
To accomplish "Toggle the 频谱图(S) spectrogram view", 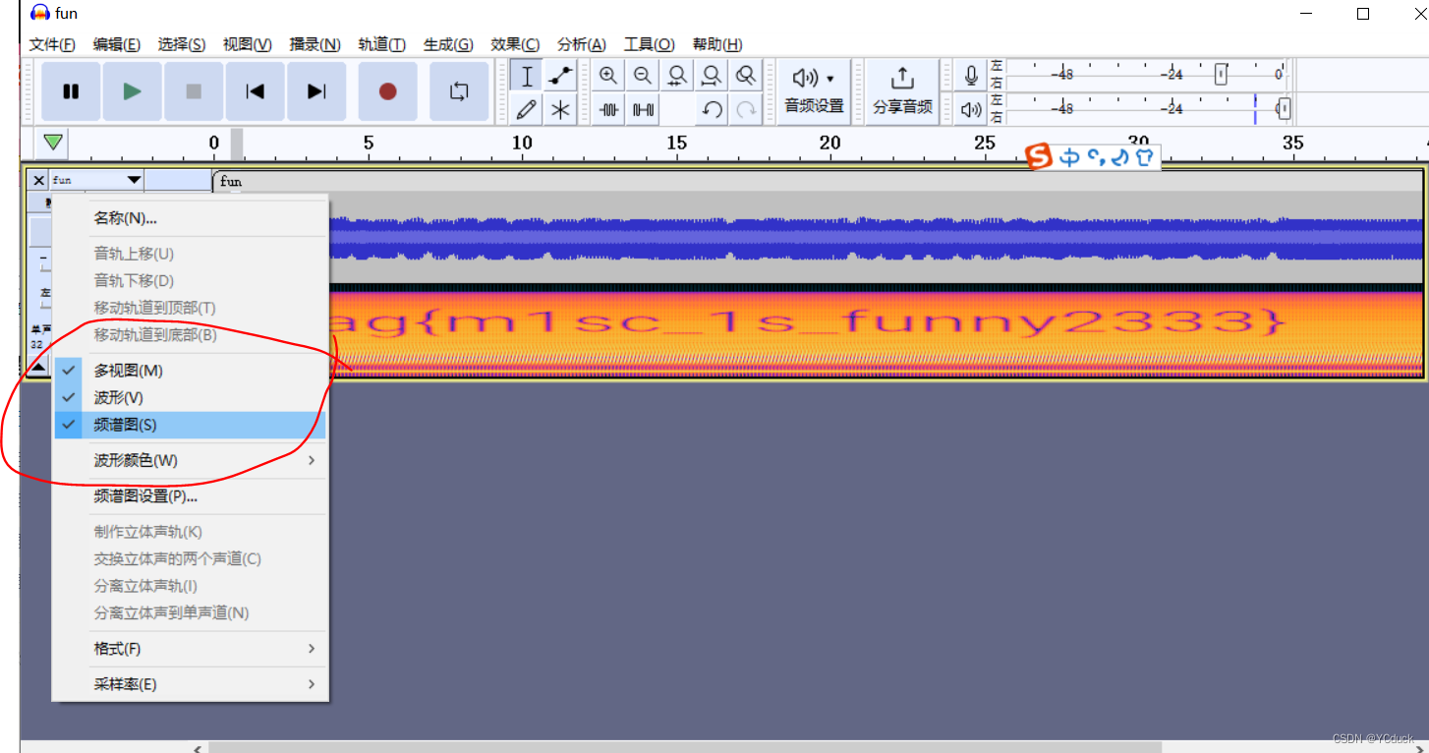I will click(x=125, y=426).
